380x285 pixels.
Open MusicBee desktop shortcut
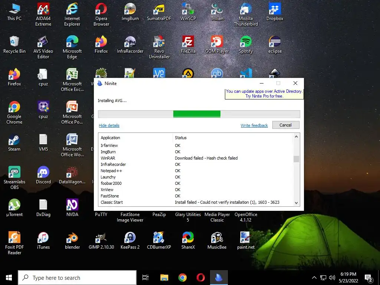point(217,240)
